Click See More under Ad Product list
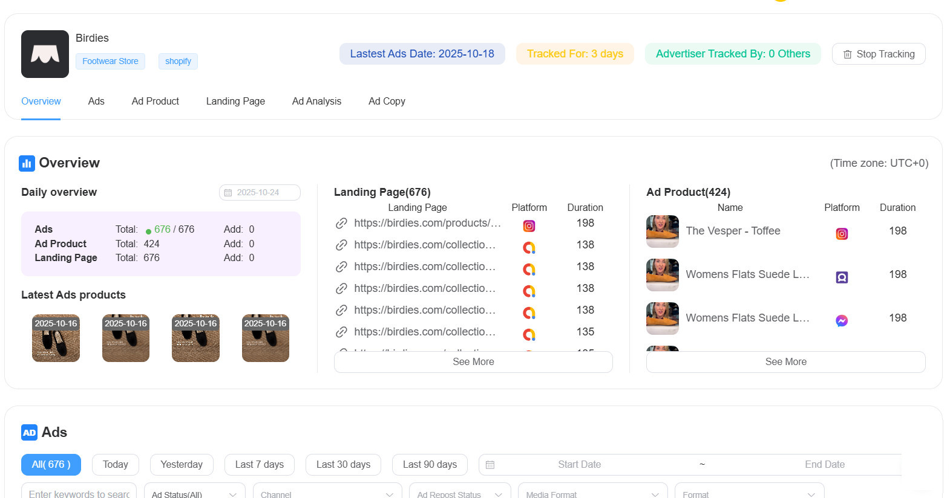 click(786, 362)
